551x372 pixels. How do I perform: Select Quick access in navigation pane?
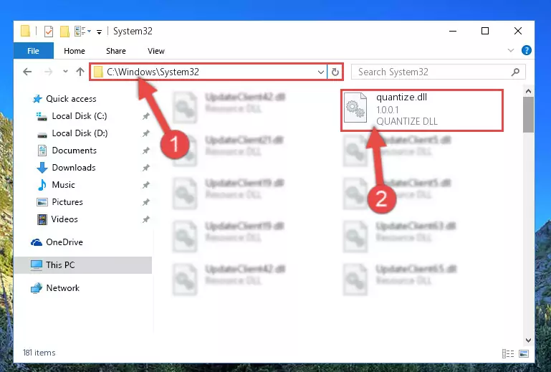pos(64,99)
